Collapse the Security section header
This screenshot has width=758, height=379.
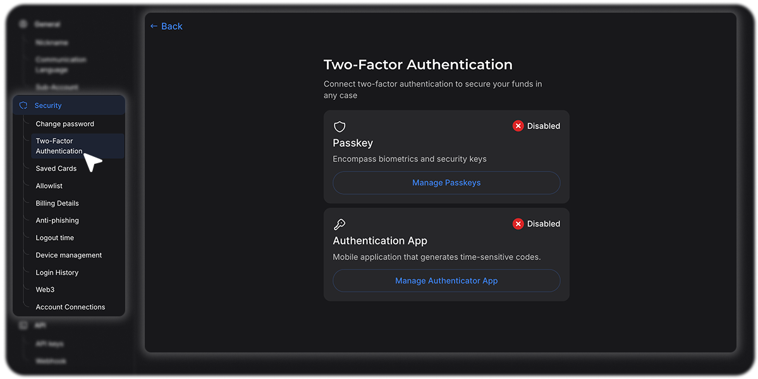coord(70,106)
